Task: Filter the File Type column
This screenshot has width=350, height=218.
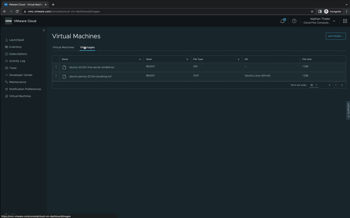Action: (x=238, y=60)
